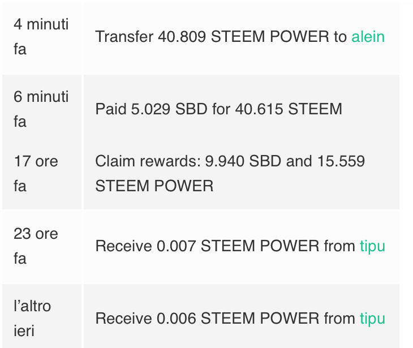This screenshot has width=413, height=348.
Task: Click the Paid 5.029 SBD entry
Action: (218, 109)
